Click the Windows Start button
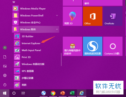Image resolution: width=126 pixels, height=97 pixels. click(x=5, y=93)
